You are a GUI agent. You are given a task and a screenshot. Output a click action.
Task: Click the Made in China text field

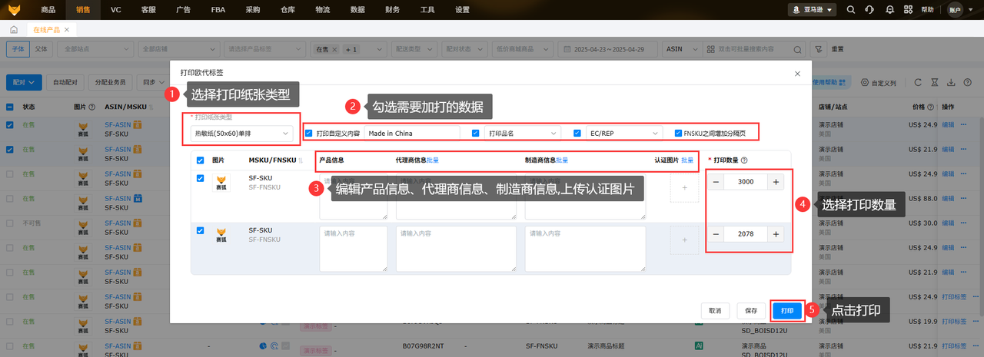(x=411, y=133)
